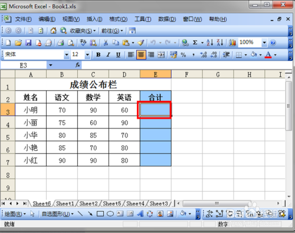
Task: Copy selection using the Copy icon
Action: pyautogui.click(x=116, y=42)
